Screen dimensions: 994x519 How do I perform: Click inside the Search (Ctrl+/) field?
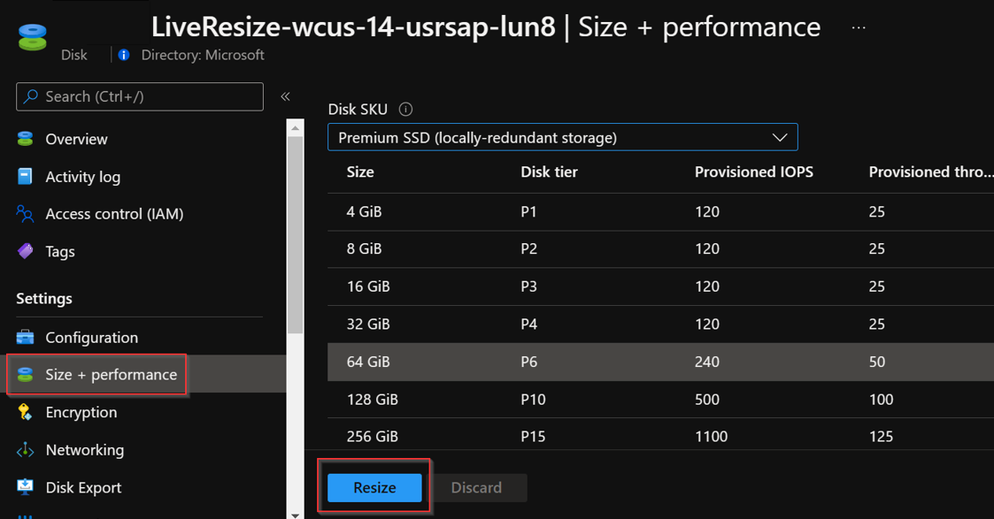click(x=139, y=96)
